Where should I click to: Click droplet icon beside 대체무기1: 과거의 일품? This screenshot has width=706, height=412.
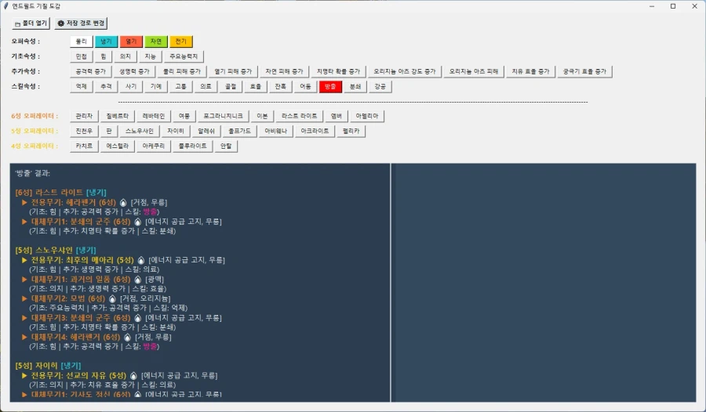point(137,280)
